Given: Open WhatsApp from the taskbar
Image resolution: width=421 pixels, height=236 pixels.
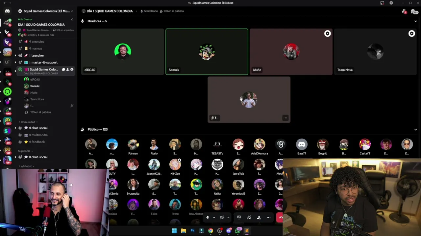Looking at the screenshot, I should [238, 231].
